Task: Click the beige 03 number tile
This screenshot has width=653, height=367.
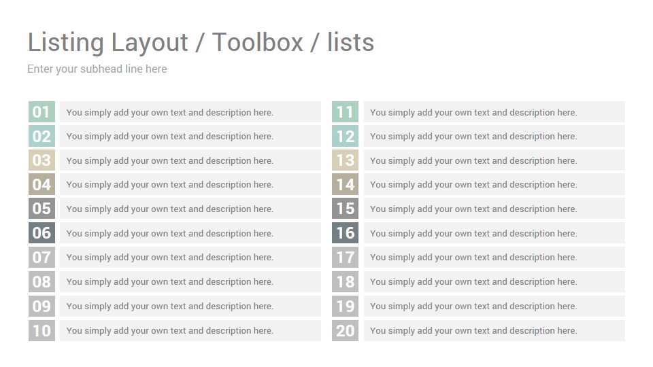Action: (41, 160)
